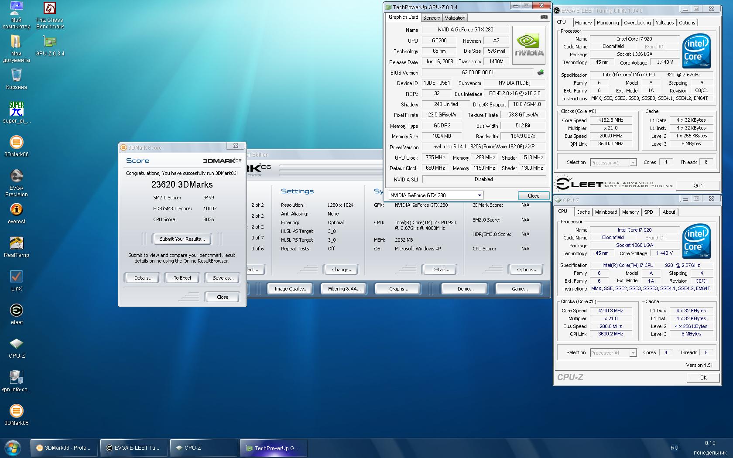
Task: Click the NVIDIA logo in GPU-Z
Action: (529, 45)
